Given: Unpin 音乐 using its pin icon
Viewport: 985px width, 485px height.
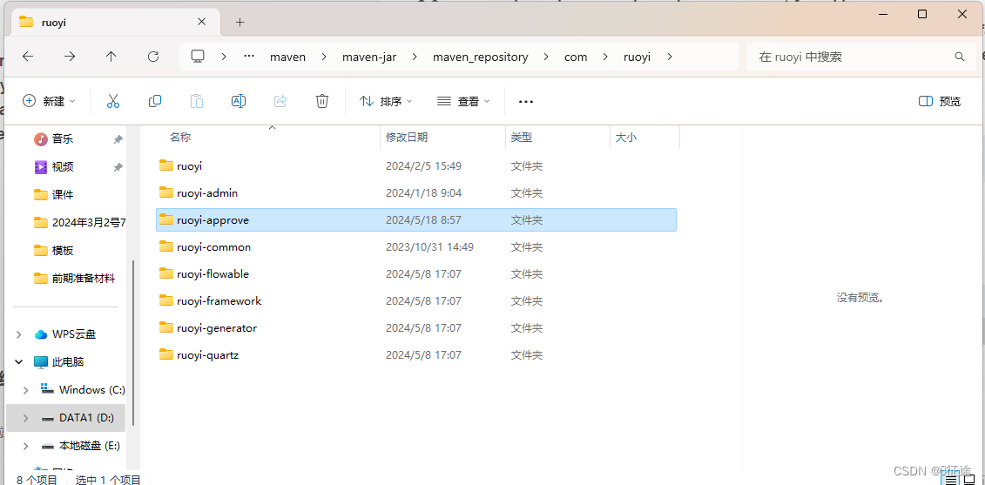Looking at the screenshot, I should pyautogui.click(x=118, y=139).
